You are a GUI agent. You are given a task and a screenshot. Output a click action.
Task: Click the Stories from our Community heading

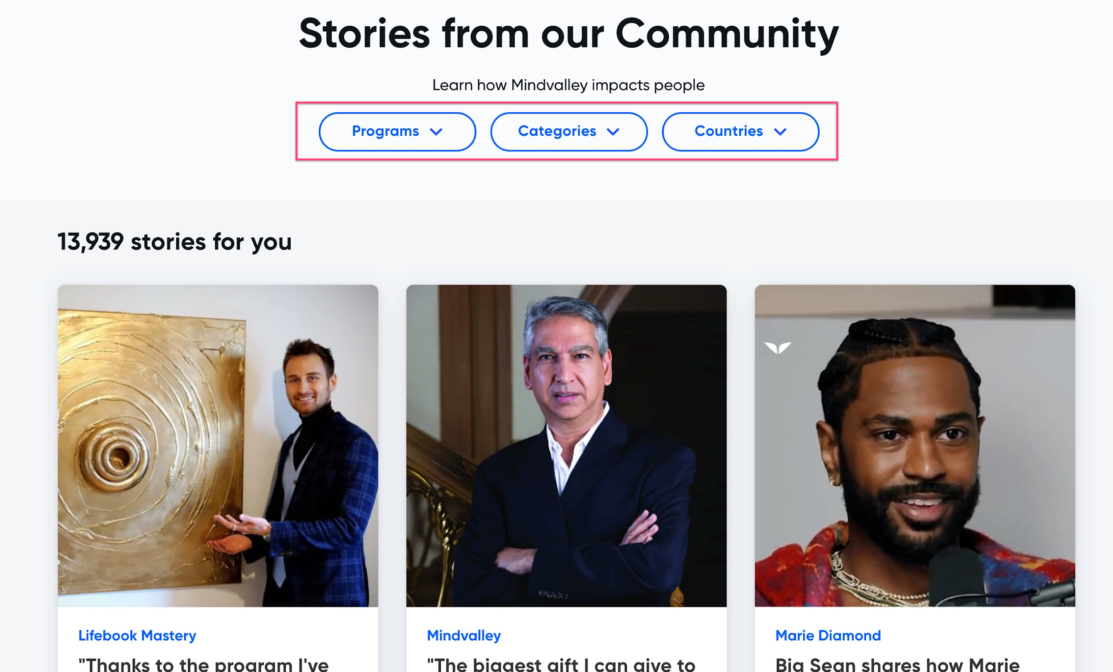point(569,34)
